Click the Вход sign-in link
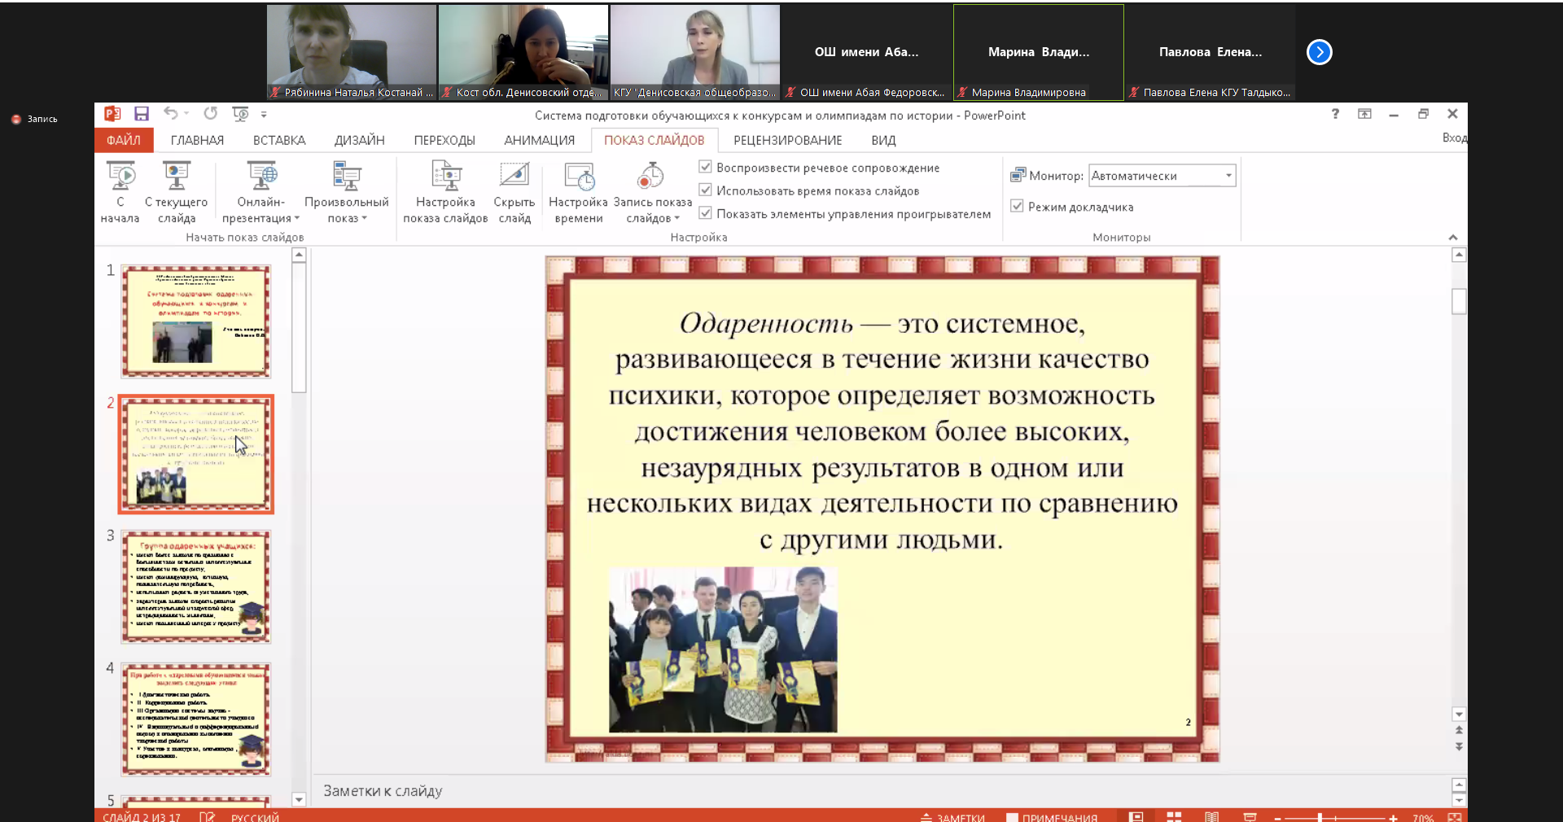The width and height of the screenshot is (1563, 822). click(x=1455, y=138)
